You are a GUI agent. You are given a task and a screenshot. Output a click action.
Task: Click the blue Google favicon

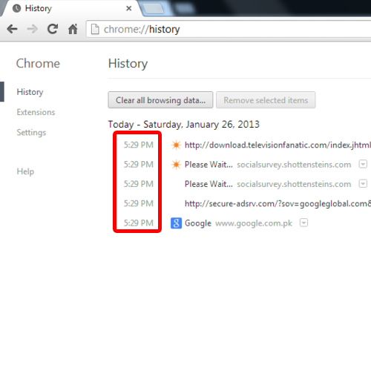click(176, 223)
